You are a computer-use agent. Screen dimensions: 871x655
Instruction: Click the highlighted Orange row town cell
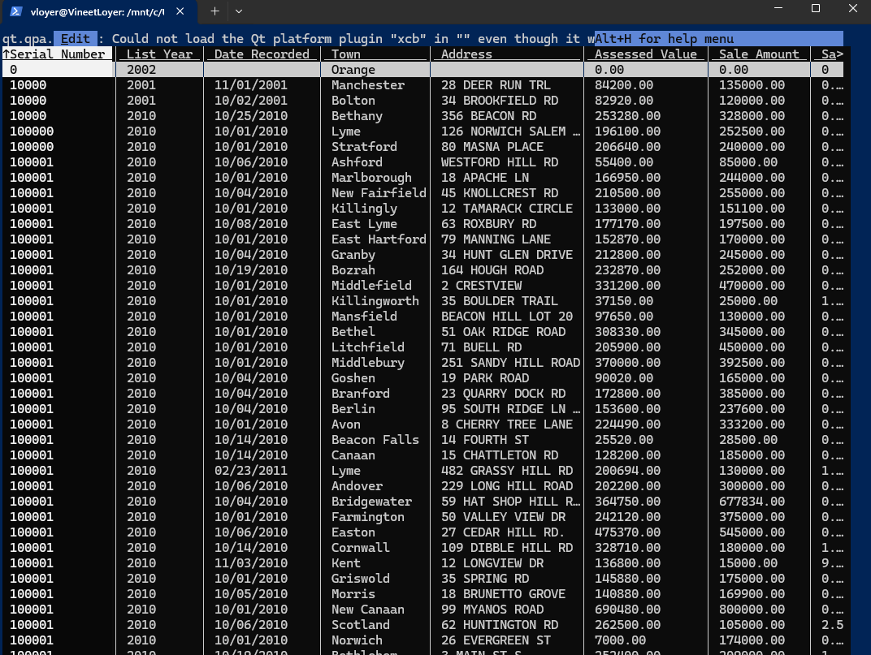[353, 70]
